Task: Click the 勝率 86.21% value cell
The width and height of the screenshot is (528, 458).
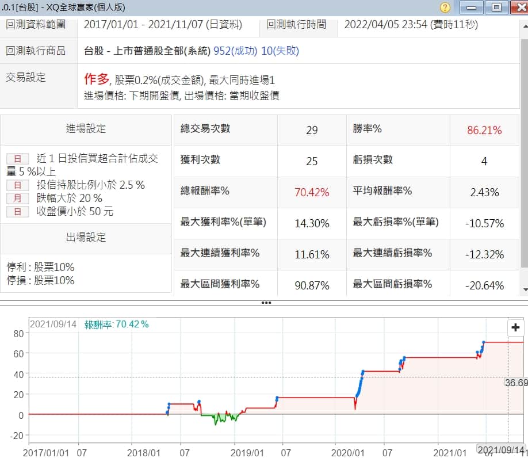Action: pyautogui.click(x=484, y=130)
